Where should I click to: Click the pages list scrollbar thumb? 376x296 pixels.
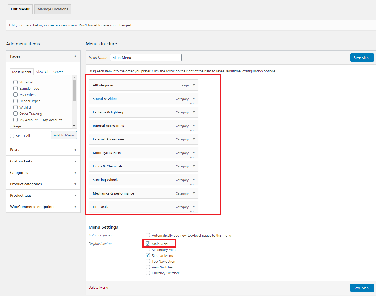point(75,91)
